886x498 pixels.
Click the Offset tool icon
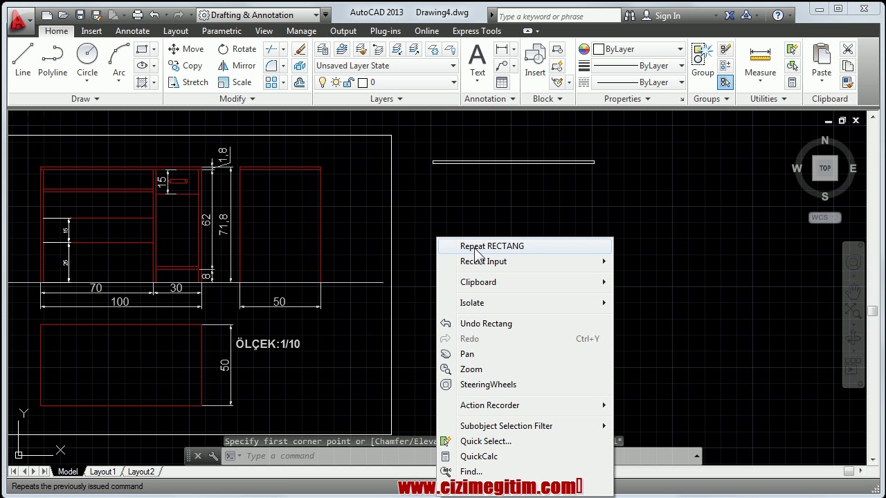[x=300, y=82]
